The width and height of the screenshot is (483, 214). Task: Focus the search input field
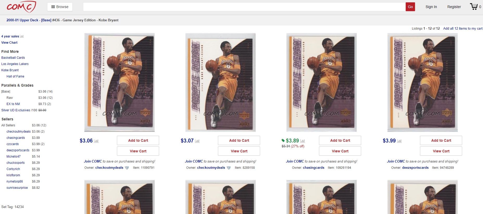(x=244, y=7)
